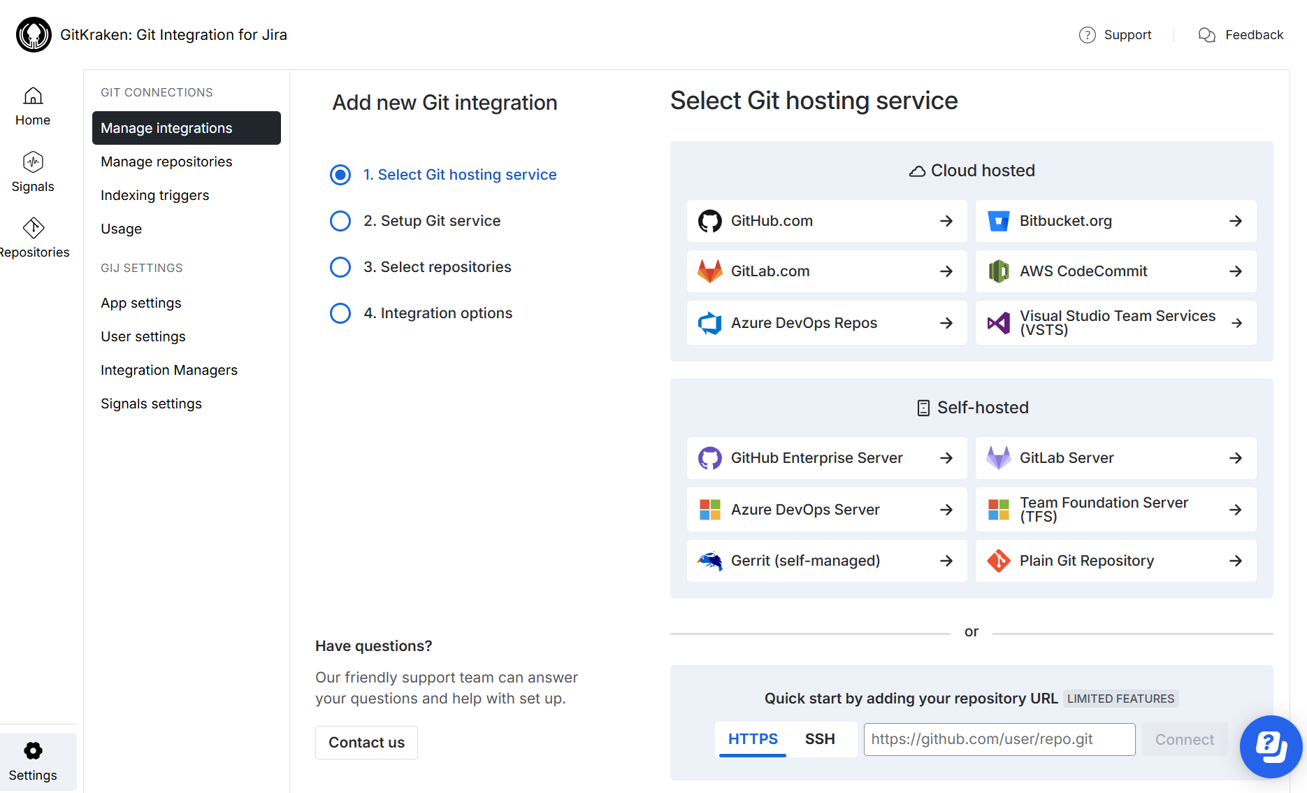1307x793 pixels.
Task: Click the GitKraken logo icon
Action: pyautogui.click(x=34, y=35)
